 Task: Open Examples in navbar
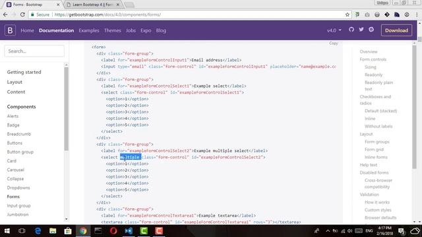pos(89,30)
